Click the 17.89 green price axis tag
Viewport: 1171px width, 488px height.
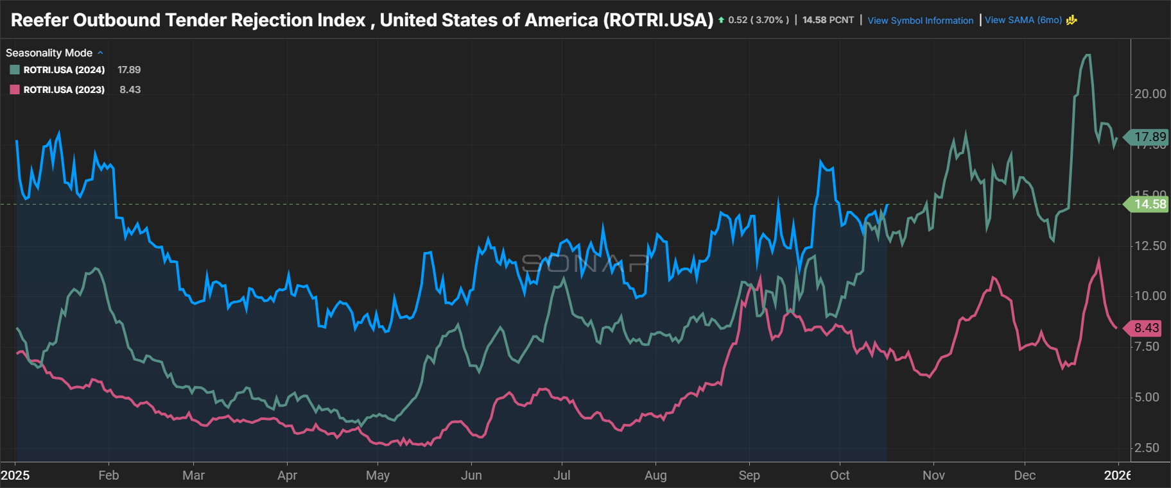coord(1149,137)
